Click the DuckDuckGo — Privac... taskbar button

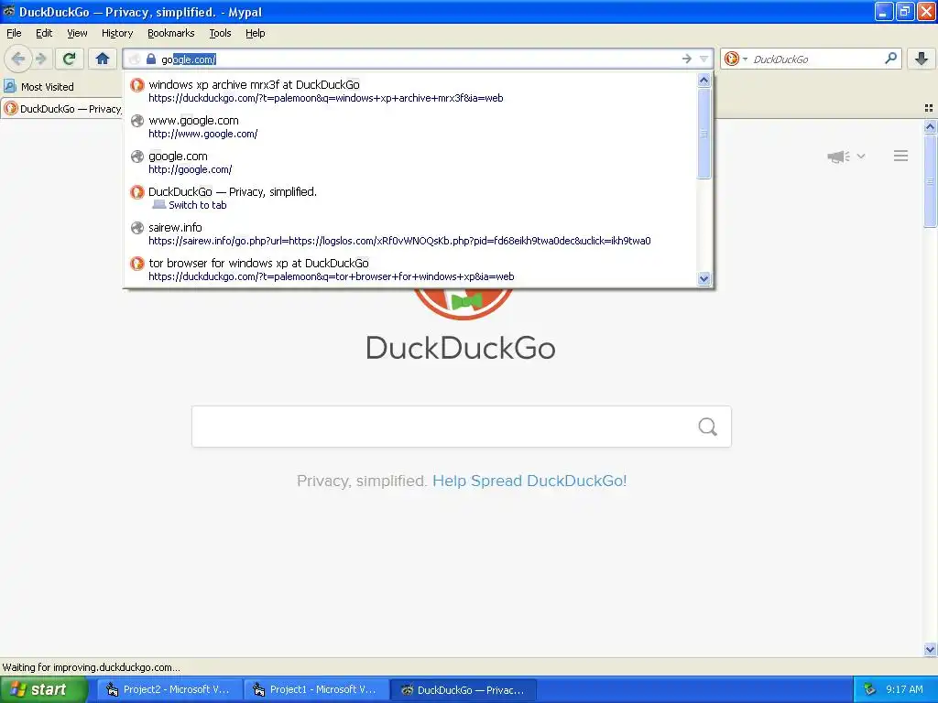click(x=464, y=690)
